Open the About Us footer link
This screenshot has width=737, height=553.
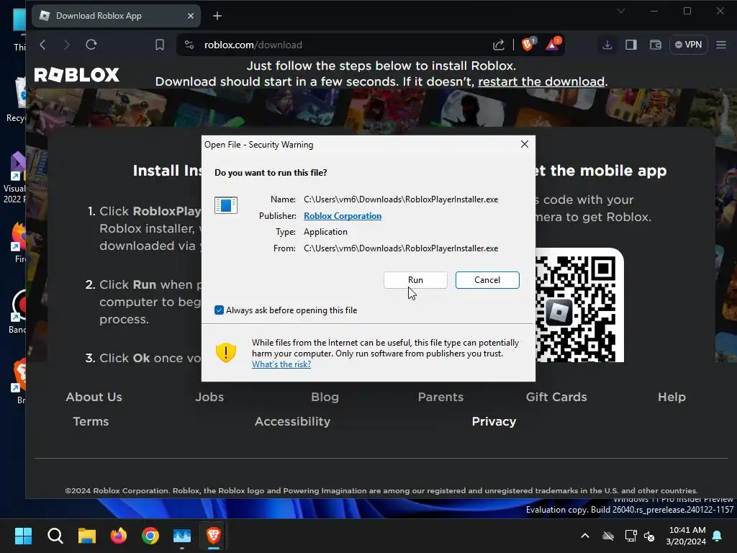coord(94,397)
